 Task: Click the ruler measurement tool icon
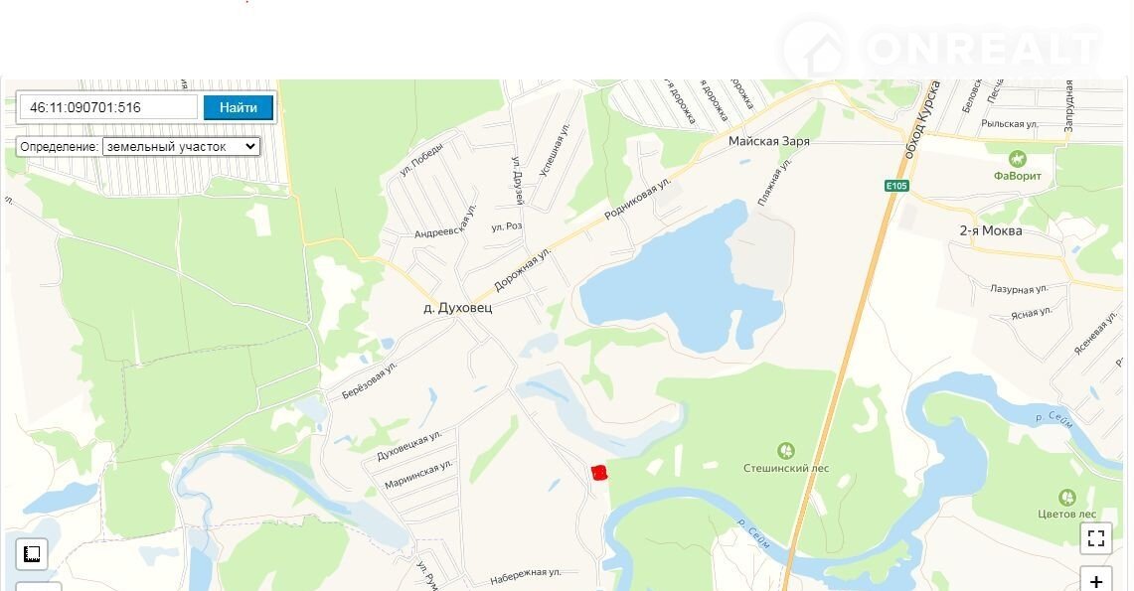pos(32,554)
